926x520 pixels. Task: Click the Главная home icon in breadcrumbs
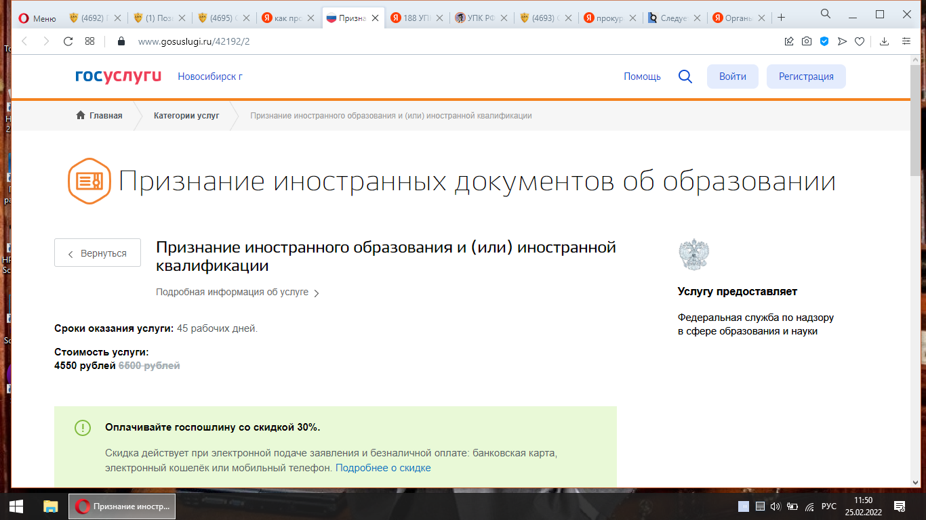click(x=81, y=116)
